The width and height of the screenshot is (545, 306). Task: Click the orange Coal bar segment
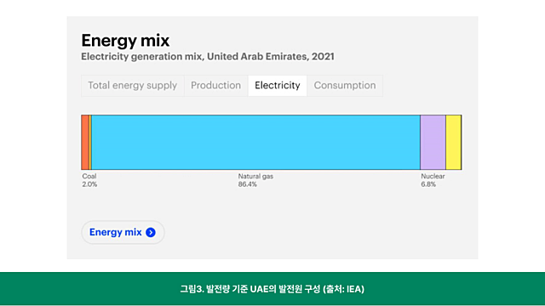tap(85, 142)
